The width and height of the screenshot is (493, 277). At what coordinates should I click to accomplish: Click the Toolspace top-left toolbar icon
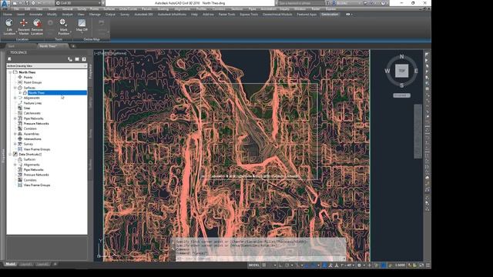[x=9, y=59]
